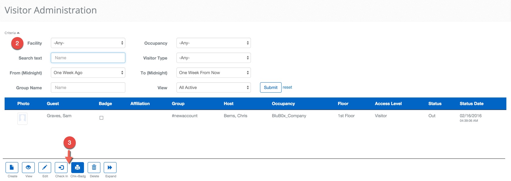511x181 pixels.
Task: Click into the Group Name field
Action: (x=88, y=88)
